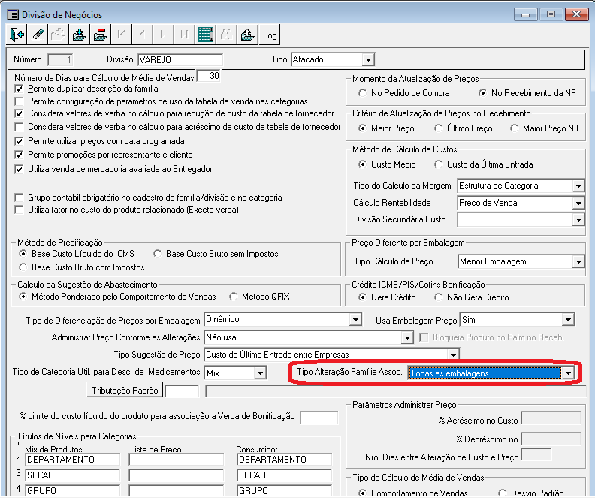Select No Recebimento da NF radio

pyautogui.click(x=482, y=93)
